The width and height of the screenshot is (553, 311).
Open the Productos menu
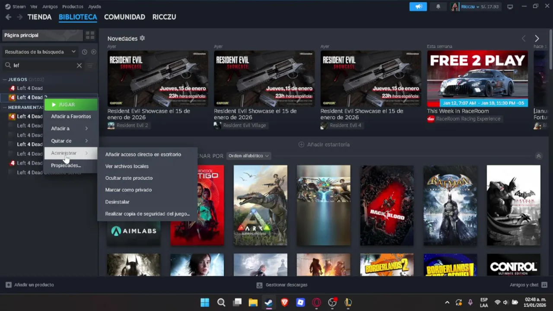click(x=73, y=6)
